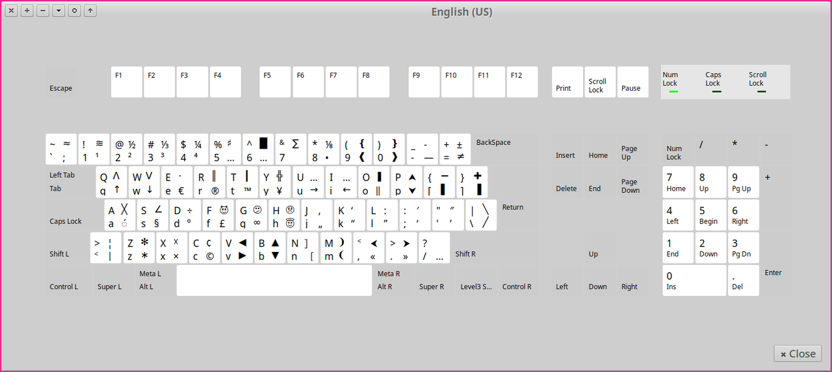Viewport: 832px width, 372px height.
Task: Click the 6 key with caret
Action: pyautogui.click(x=258, y=150)
